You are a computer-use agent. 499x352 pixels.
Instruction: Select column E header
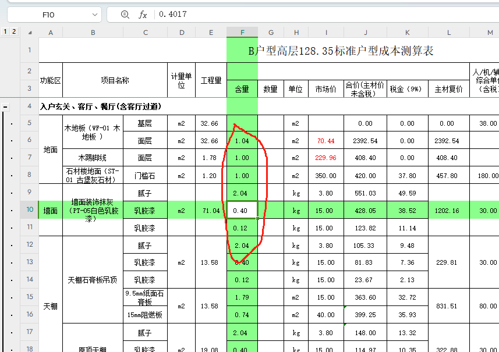pos(211,33)
